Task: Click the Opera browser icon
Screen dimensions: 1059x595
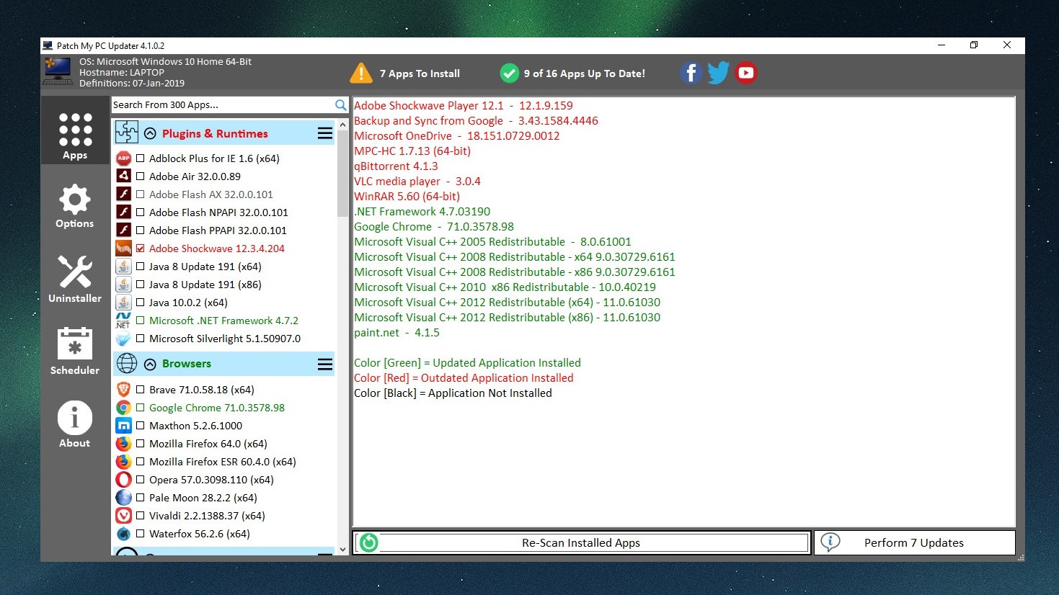Action: (x=124, y=480)
